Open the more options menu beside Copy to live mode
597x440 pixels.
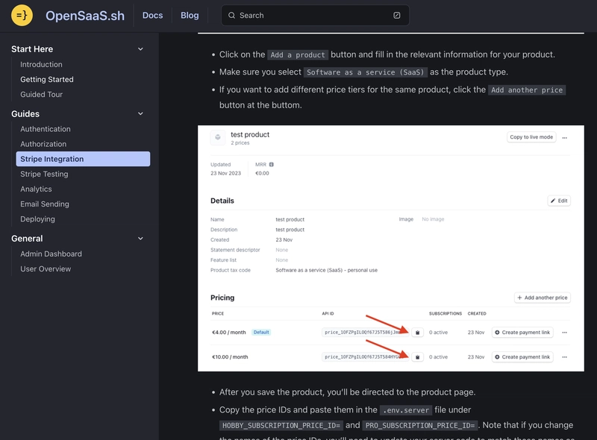click(x=565, y=137)
